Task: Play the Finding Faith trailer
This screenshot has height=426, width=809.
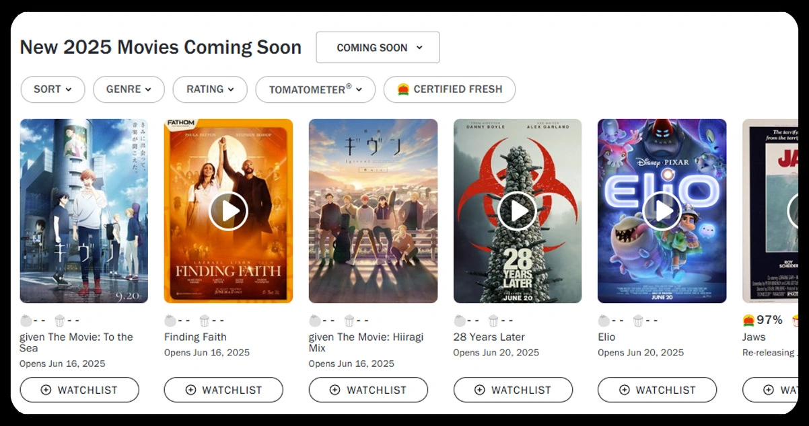Action: pos(228,212)
